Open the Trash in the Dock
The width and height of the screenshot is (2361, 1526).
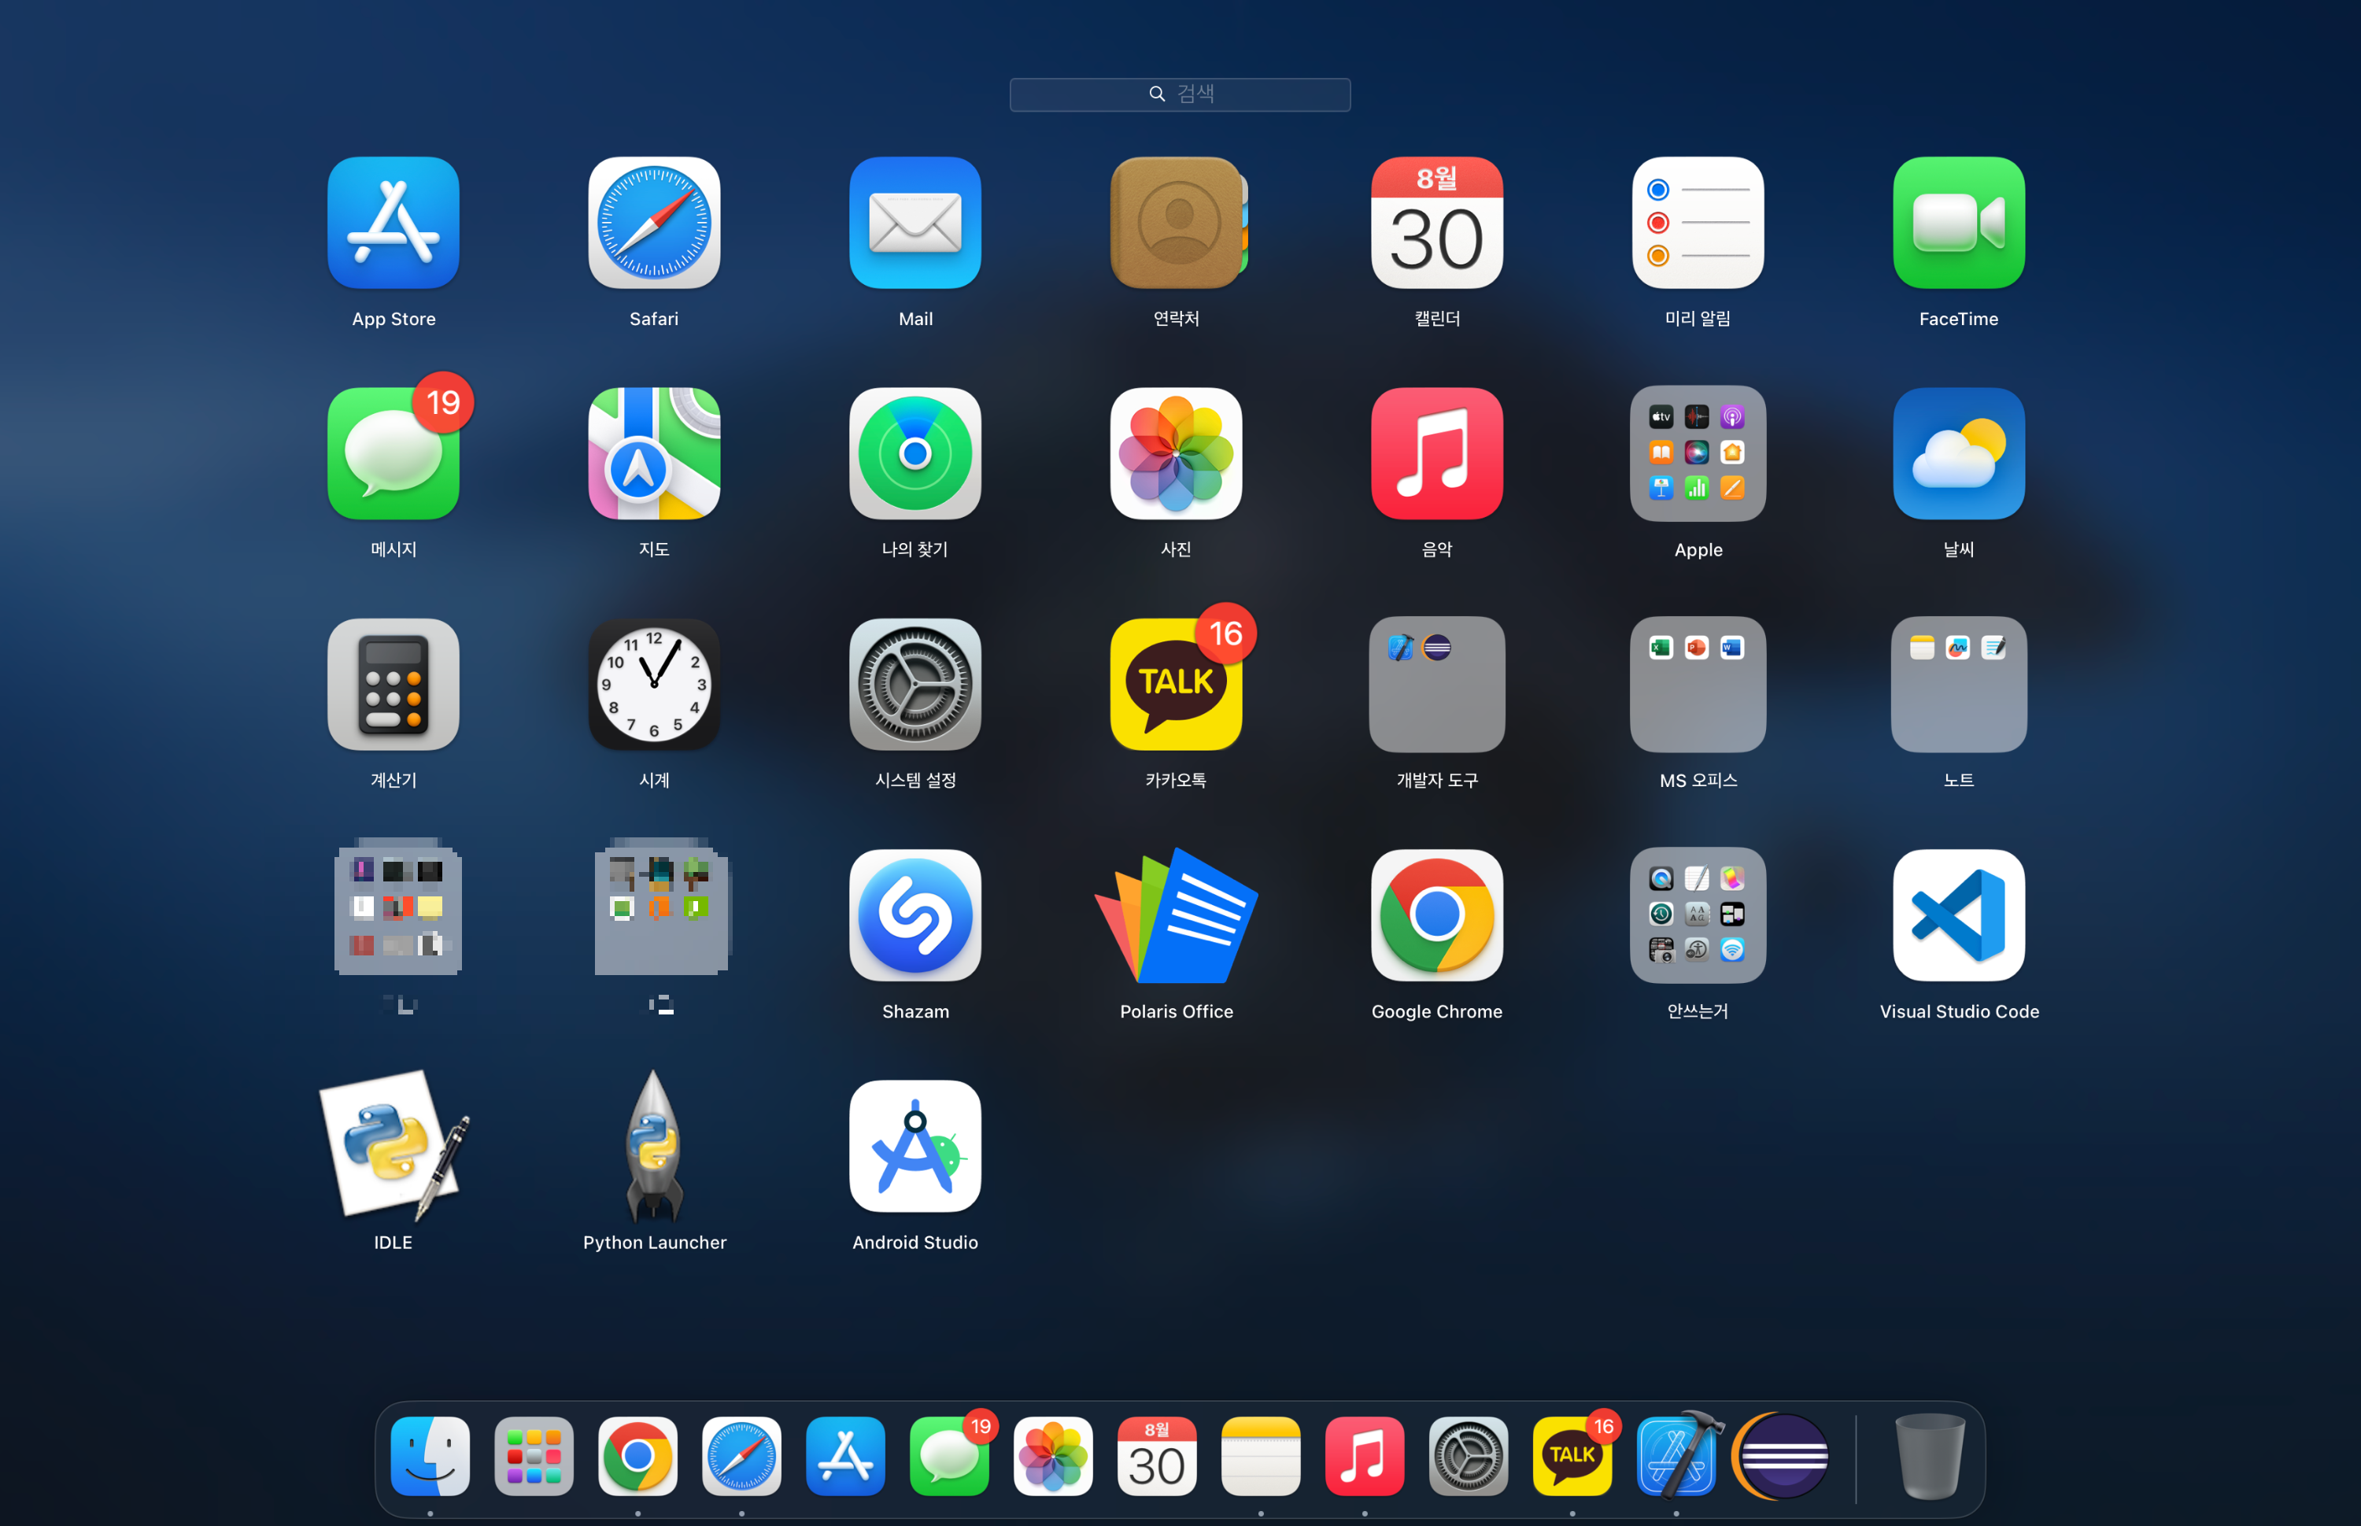pyautogui.click(x=1928, y=1456)
